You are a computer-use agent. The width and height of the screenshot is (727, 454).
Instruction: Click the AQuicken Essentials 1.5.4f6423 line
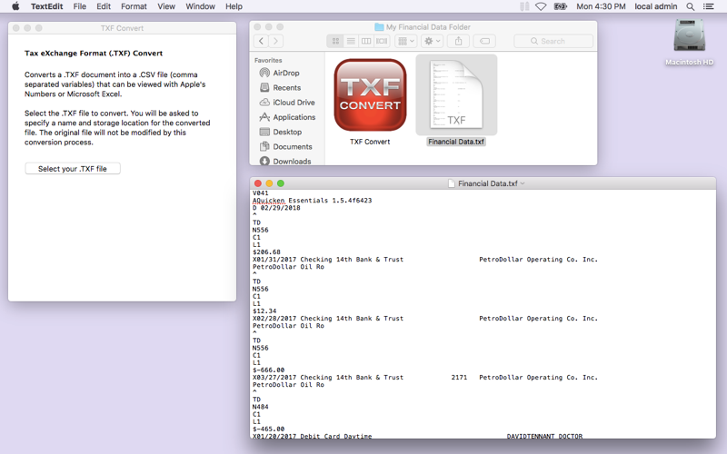(312, 200)
